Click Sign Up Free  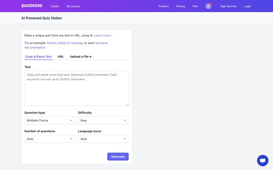point(229,6)
